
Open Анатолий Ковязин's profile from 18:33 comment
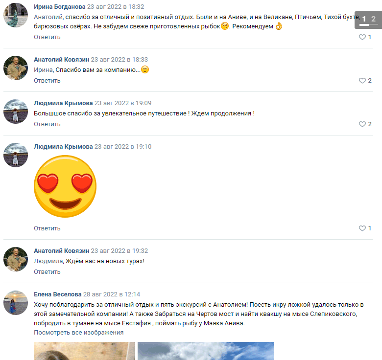point(61,60)
